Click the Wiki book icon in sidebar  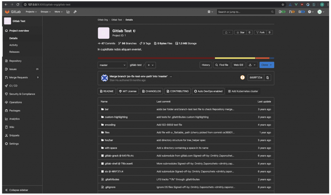[6, 127]
